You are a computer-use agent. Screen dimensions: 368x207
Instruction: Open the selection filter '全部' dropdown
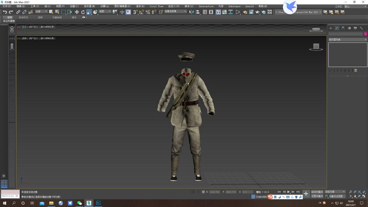[41, 11]
